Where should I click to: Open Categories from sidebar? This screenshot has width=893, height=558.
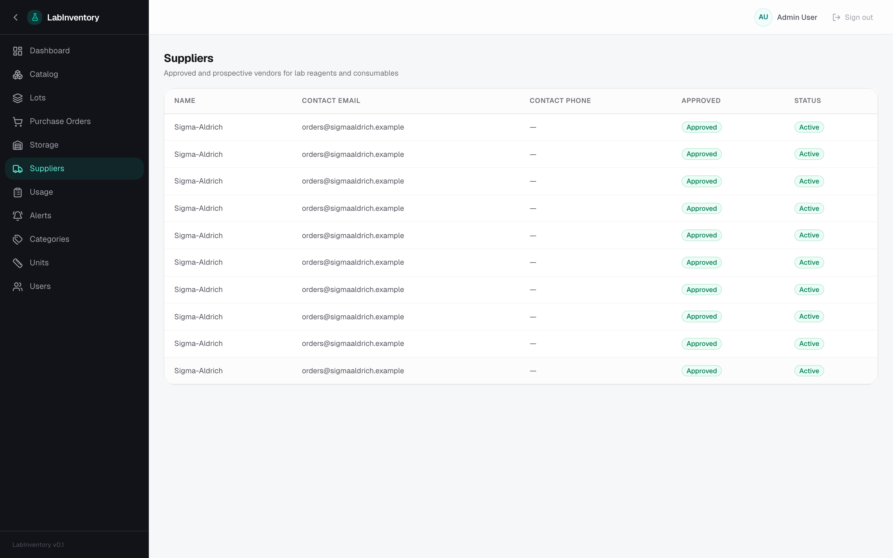[74, 240]
